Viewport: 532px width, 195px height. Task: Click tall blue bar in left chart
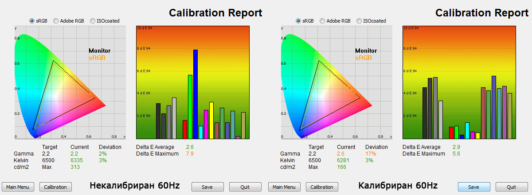point(196,94)
